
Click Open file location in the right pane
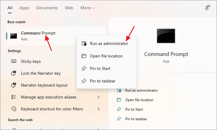pos(139,100)
